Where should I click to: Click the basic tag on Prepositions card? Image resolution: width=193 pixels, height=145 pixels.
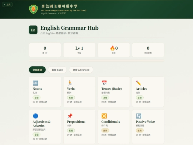71,130
